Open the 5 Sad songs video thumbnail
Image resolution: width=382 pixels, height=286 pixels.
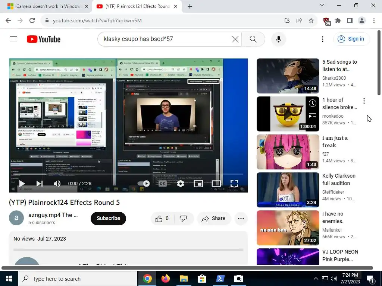(x=288, y=76)
